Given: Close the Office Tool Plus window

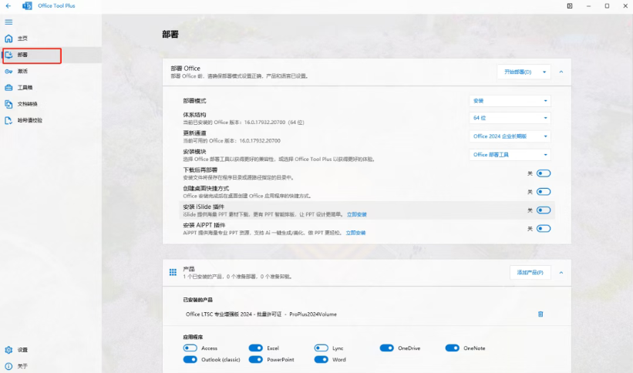Looking at the screenshot, I should 625,6.
